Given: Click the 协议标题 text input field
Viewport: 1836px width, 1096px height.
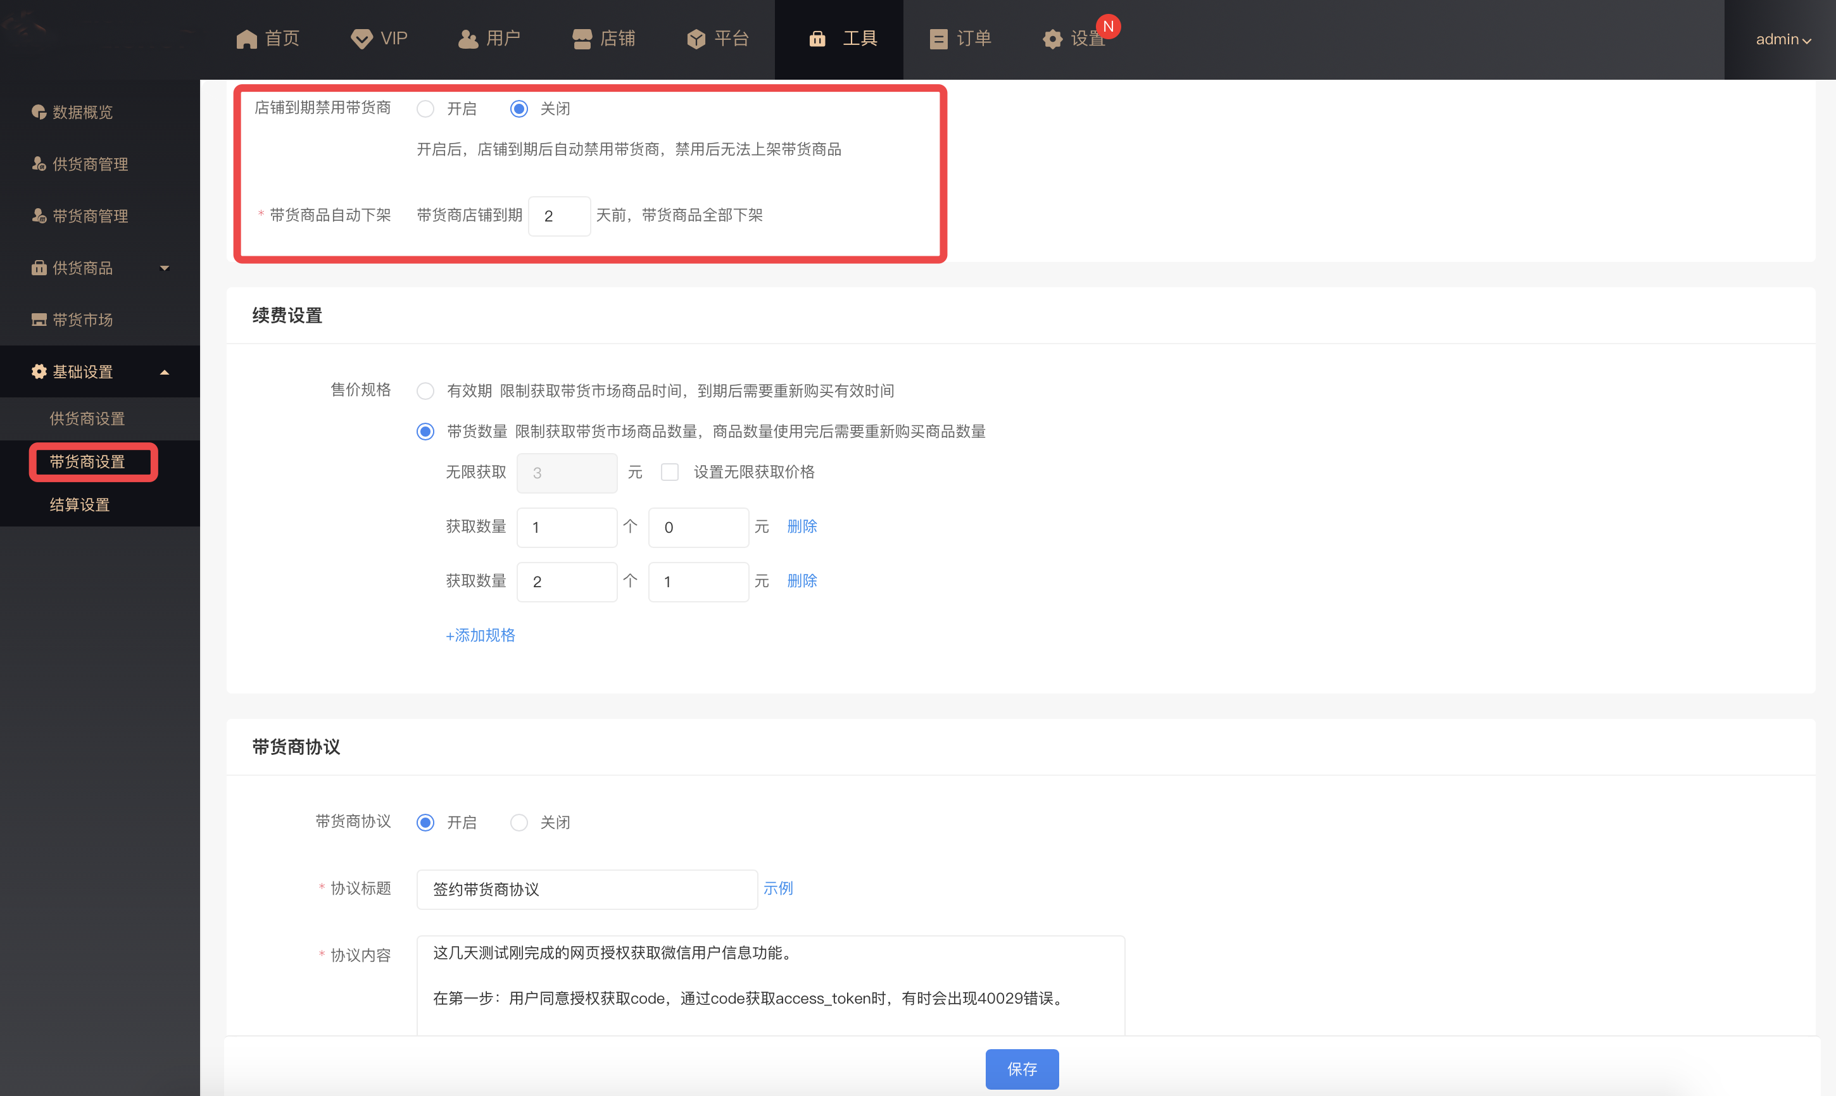Looking at the screenshot, I should coord(587,889).
